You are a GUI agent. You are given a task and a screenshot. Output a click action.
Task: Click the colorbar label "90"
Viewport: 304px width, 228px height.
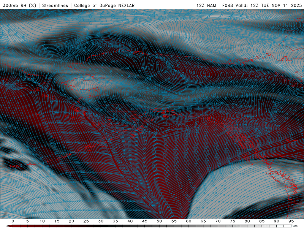coord(276,221)
